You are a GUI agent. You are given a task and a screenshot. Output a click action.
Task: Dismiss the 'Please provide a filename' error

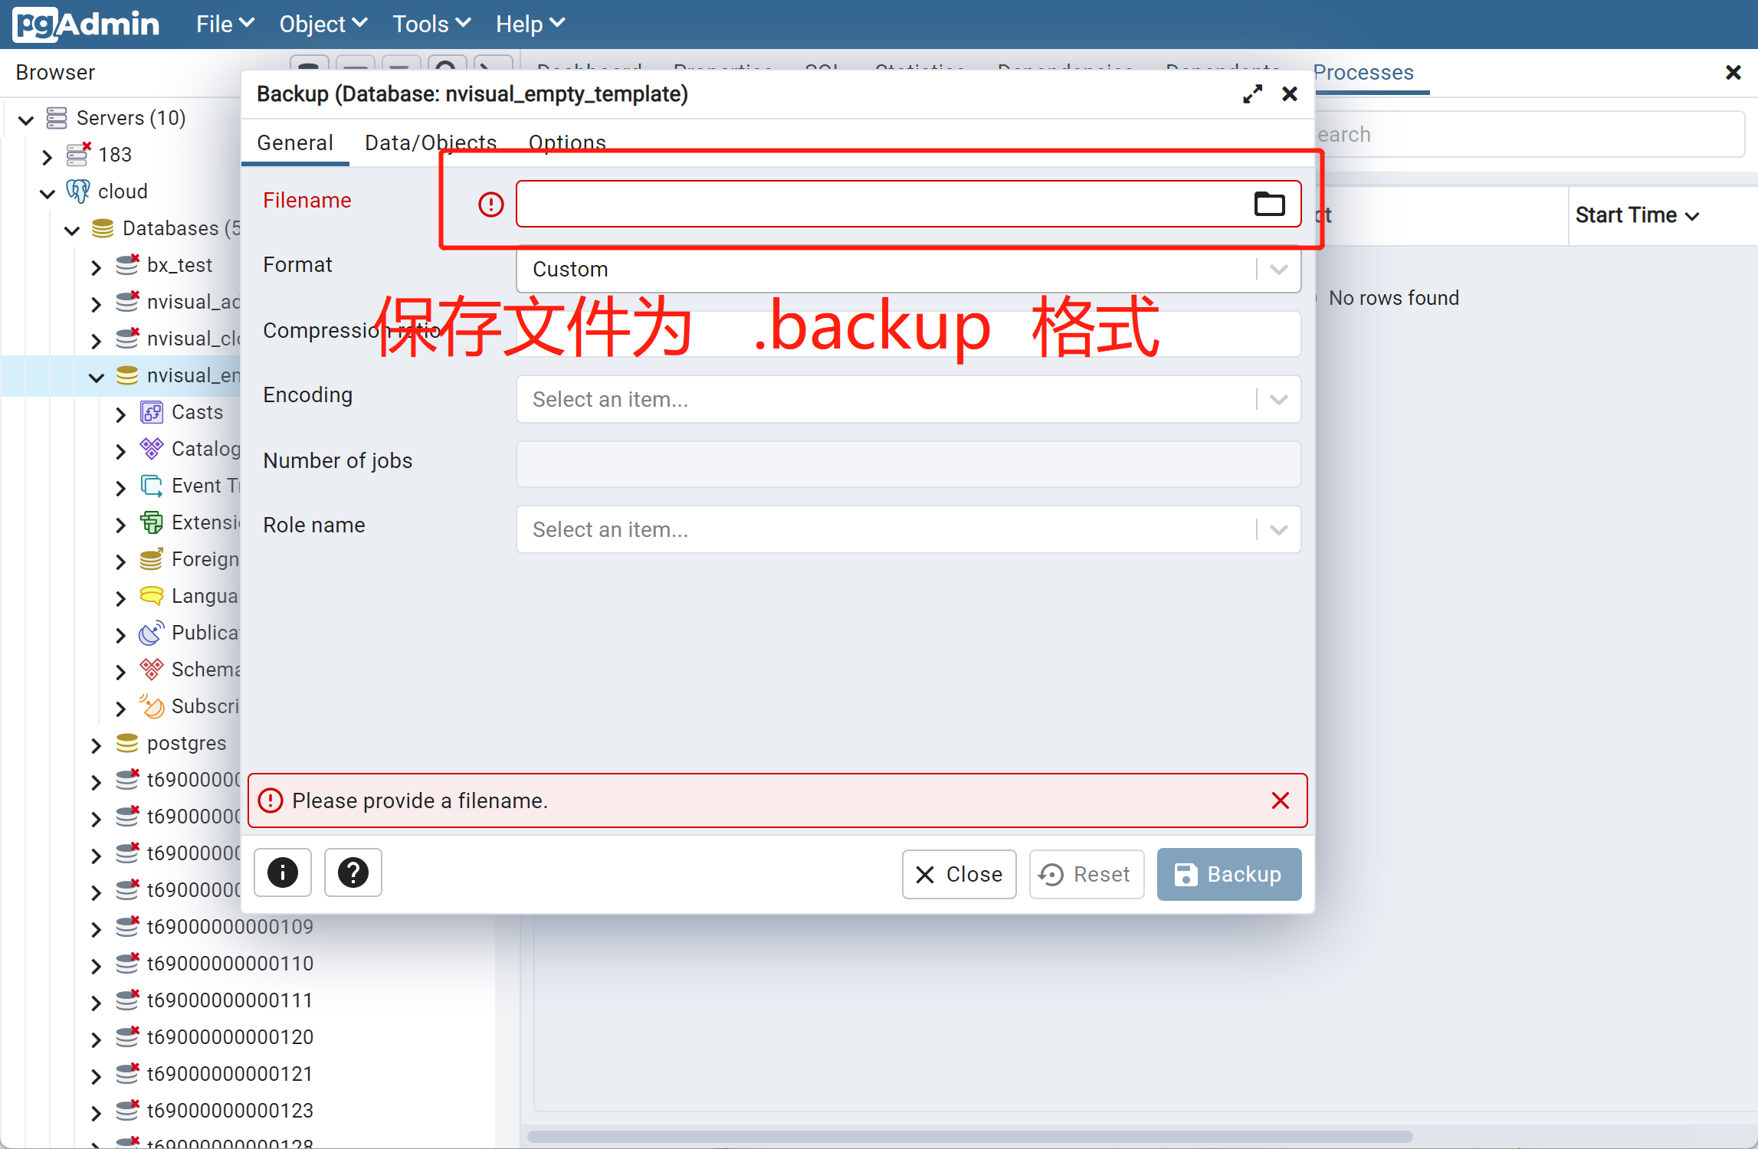click(x=1280, y=800)
